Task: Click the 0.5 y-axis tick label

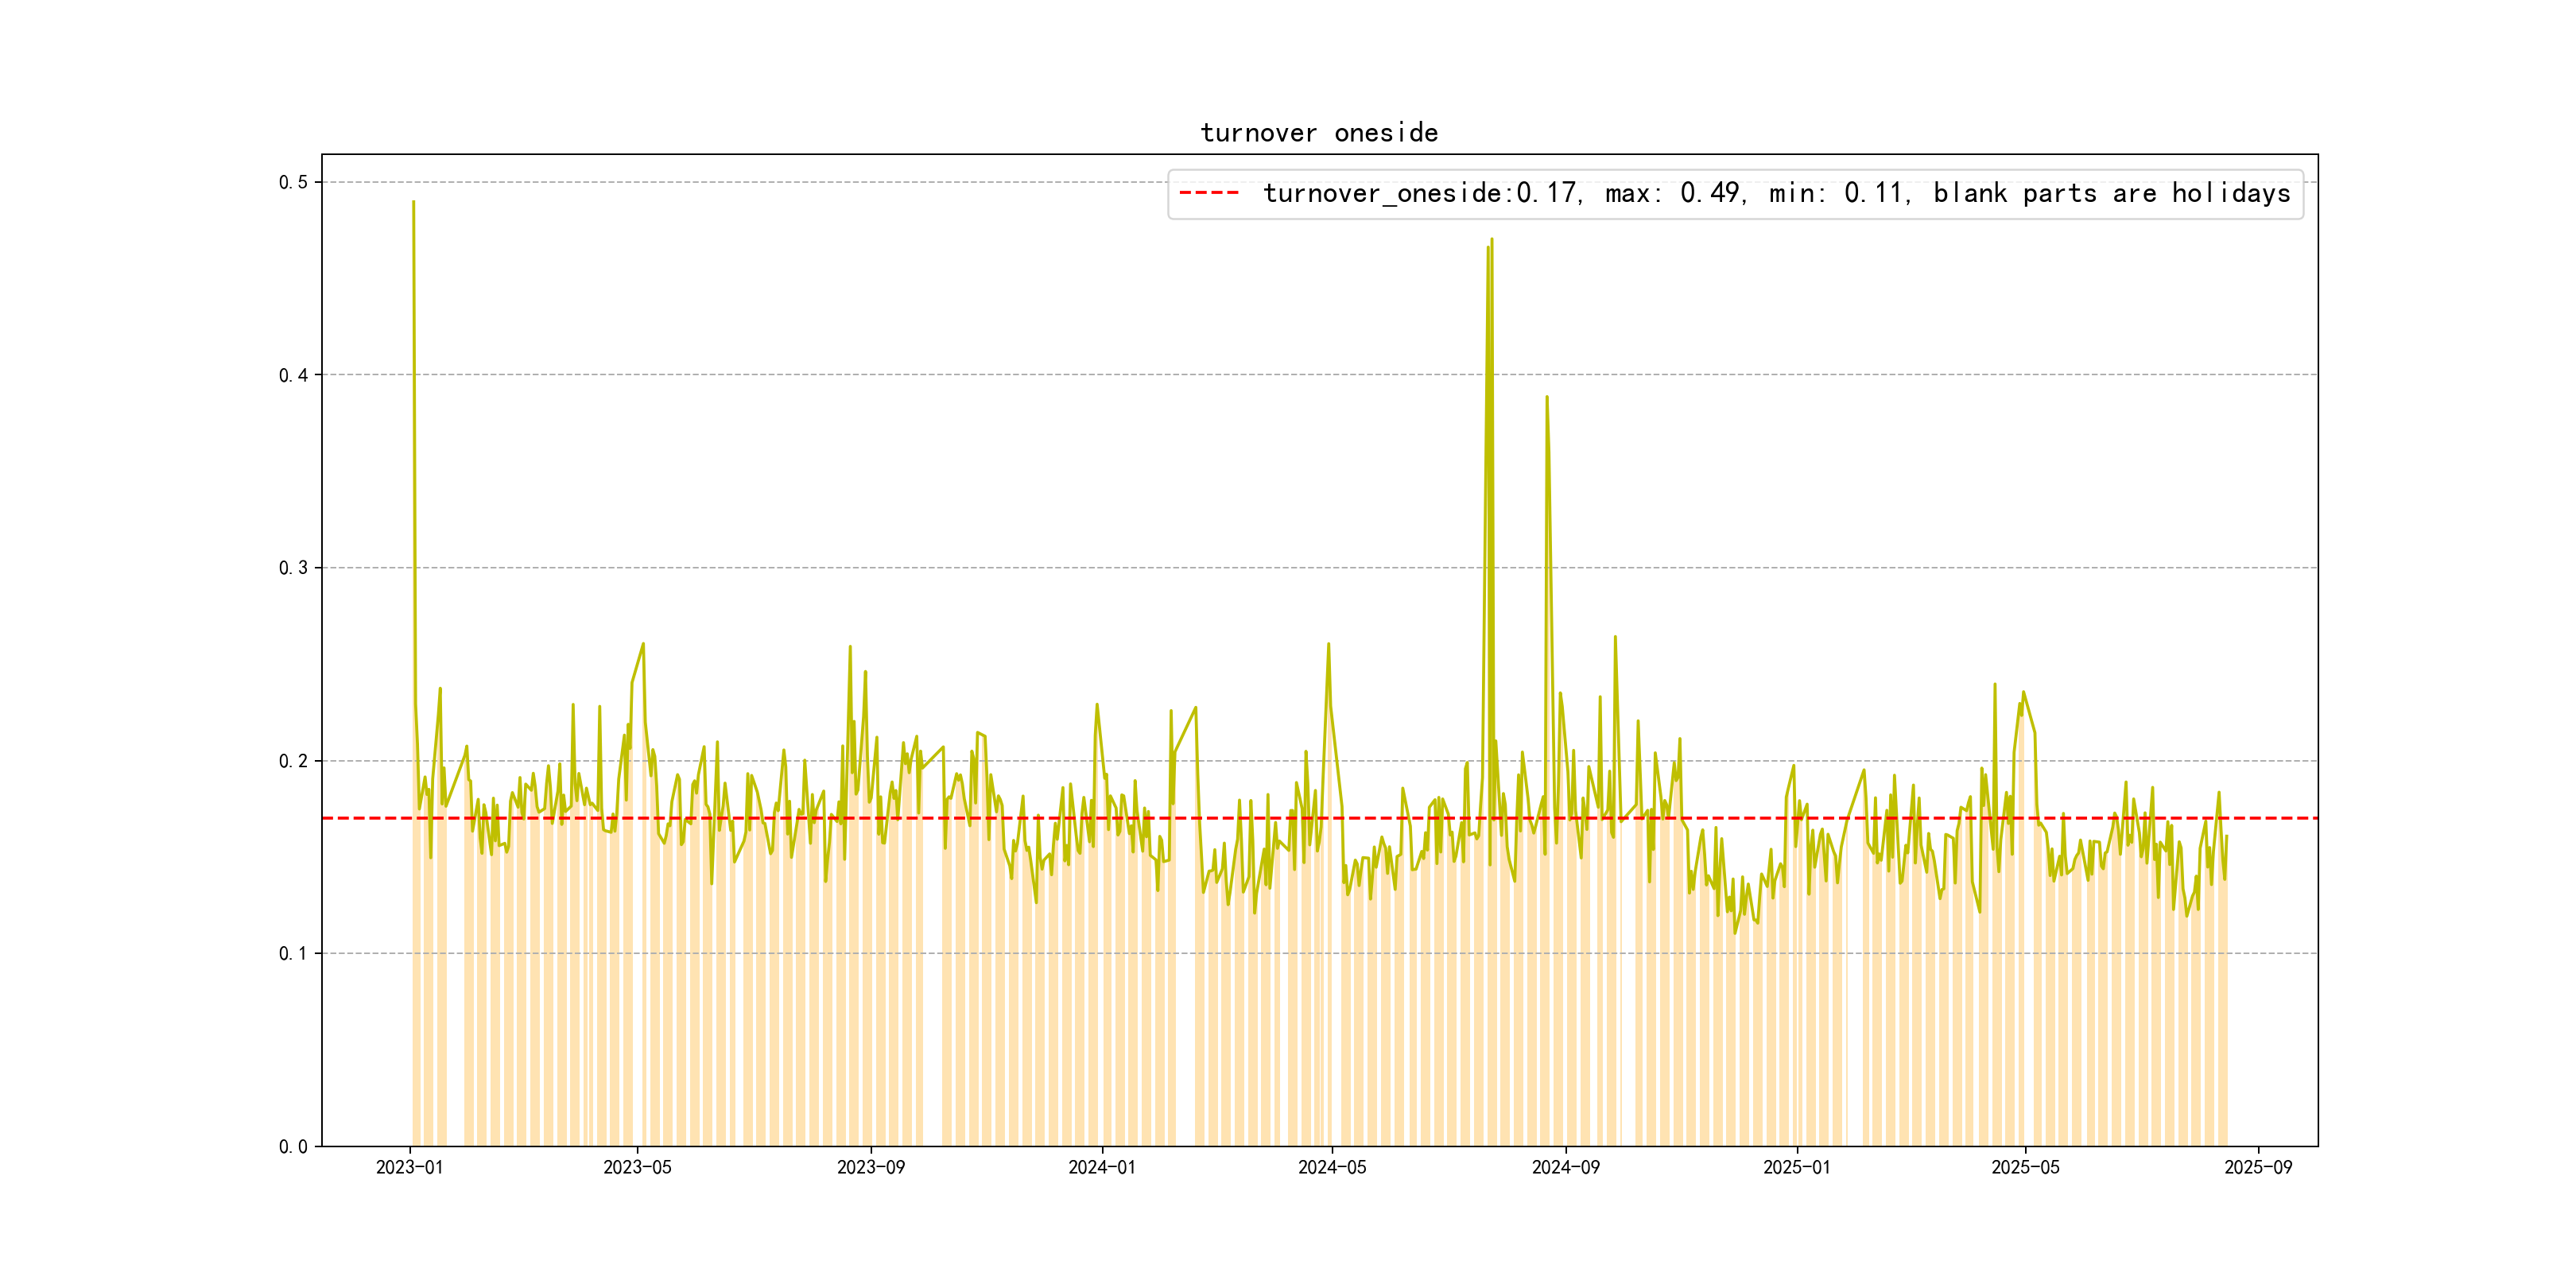Action: pos(293,182)
